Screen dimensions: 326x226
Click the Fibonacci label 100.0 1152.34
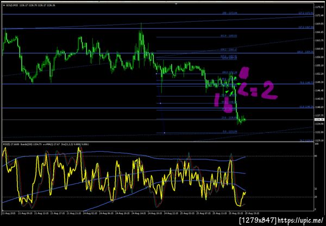click(x=229, y=73)
